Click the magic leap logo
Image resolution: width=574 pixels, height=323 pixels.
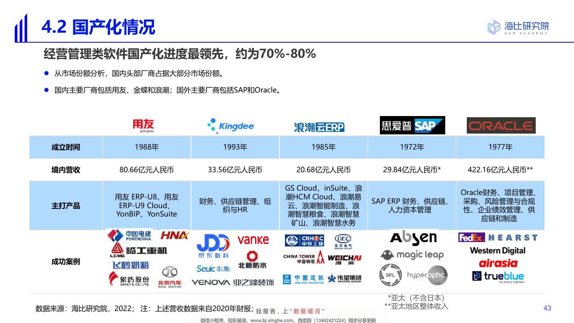[x=412, y=255]
